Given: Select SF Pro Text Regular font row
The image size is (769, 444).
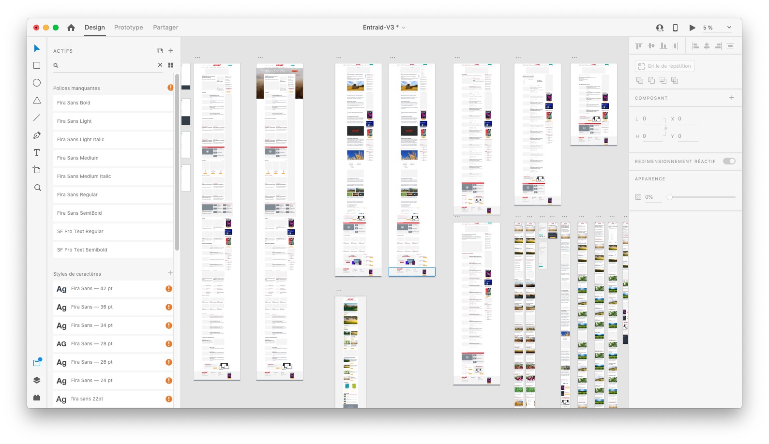Looking at the screenshot, I should pos(113,232).
